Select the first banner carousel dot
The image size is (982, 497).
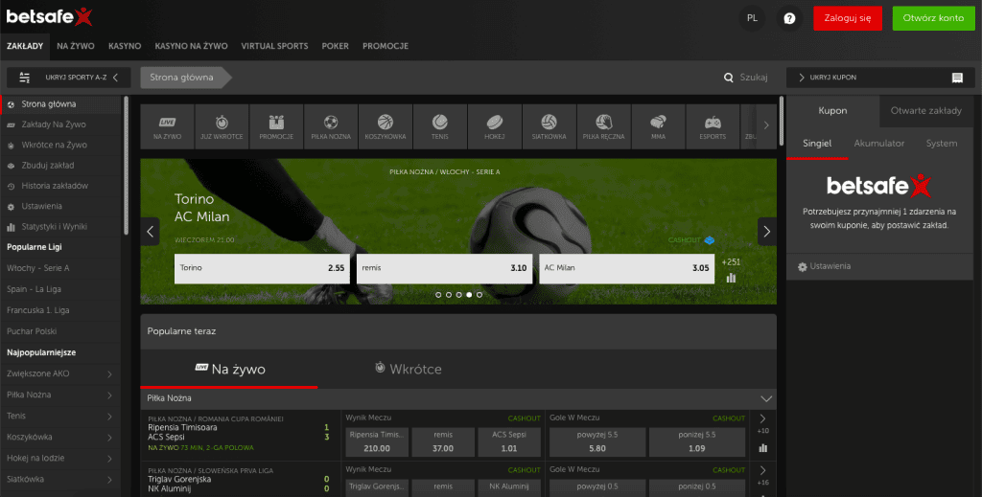pos(438,294)
